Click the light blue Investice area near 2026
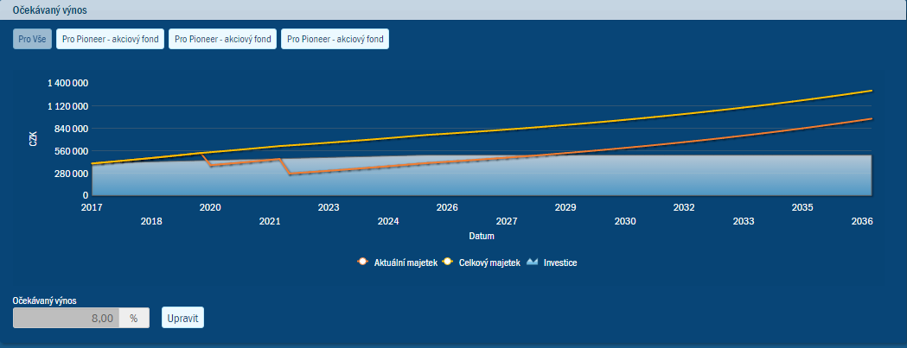907x348 pixels. click(447, 177)
